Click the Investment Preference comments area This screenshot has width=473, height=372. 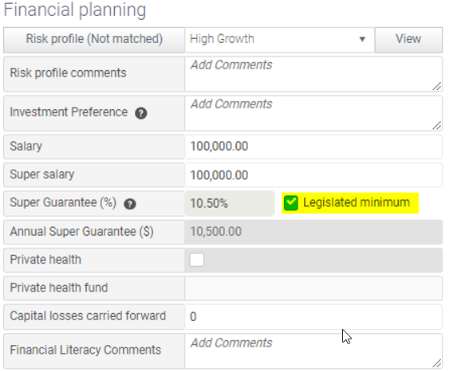313,113
